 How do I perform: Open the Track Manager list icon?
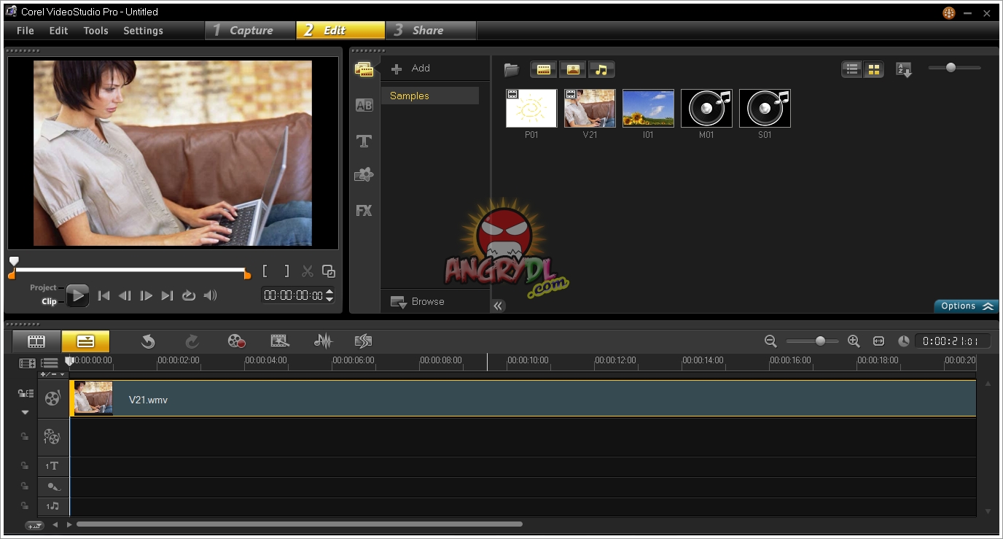coord(50,362)
